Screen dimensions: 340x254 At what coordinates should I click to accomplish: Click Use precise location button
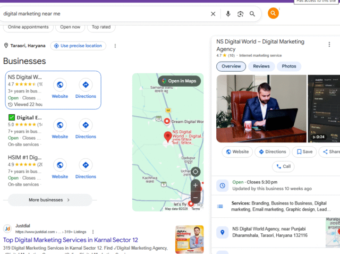78,46
